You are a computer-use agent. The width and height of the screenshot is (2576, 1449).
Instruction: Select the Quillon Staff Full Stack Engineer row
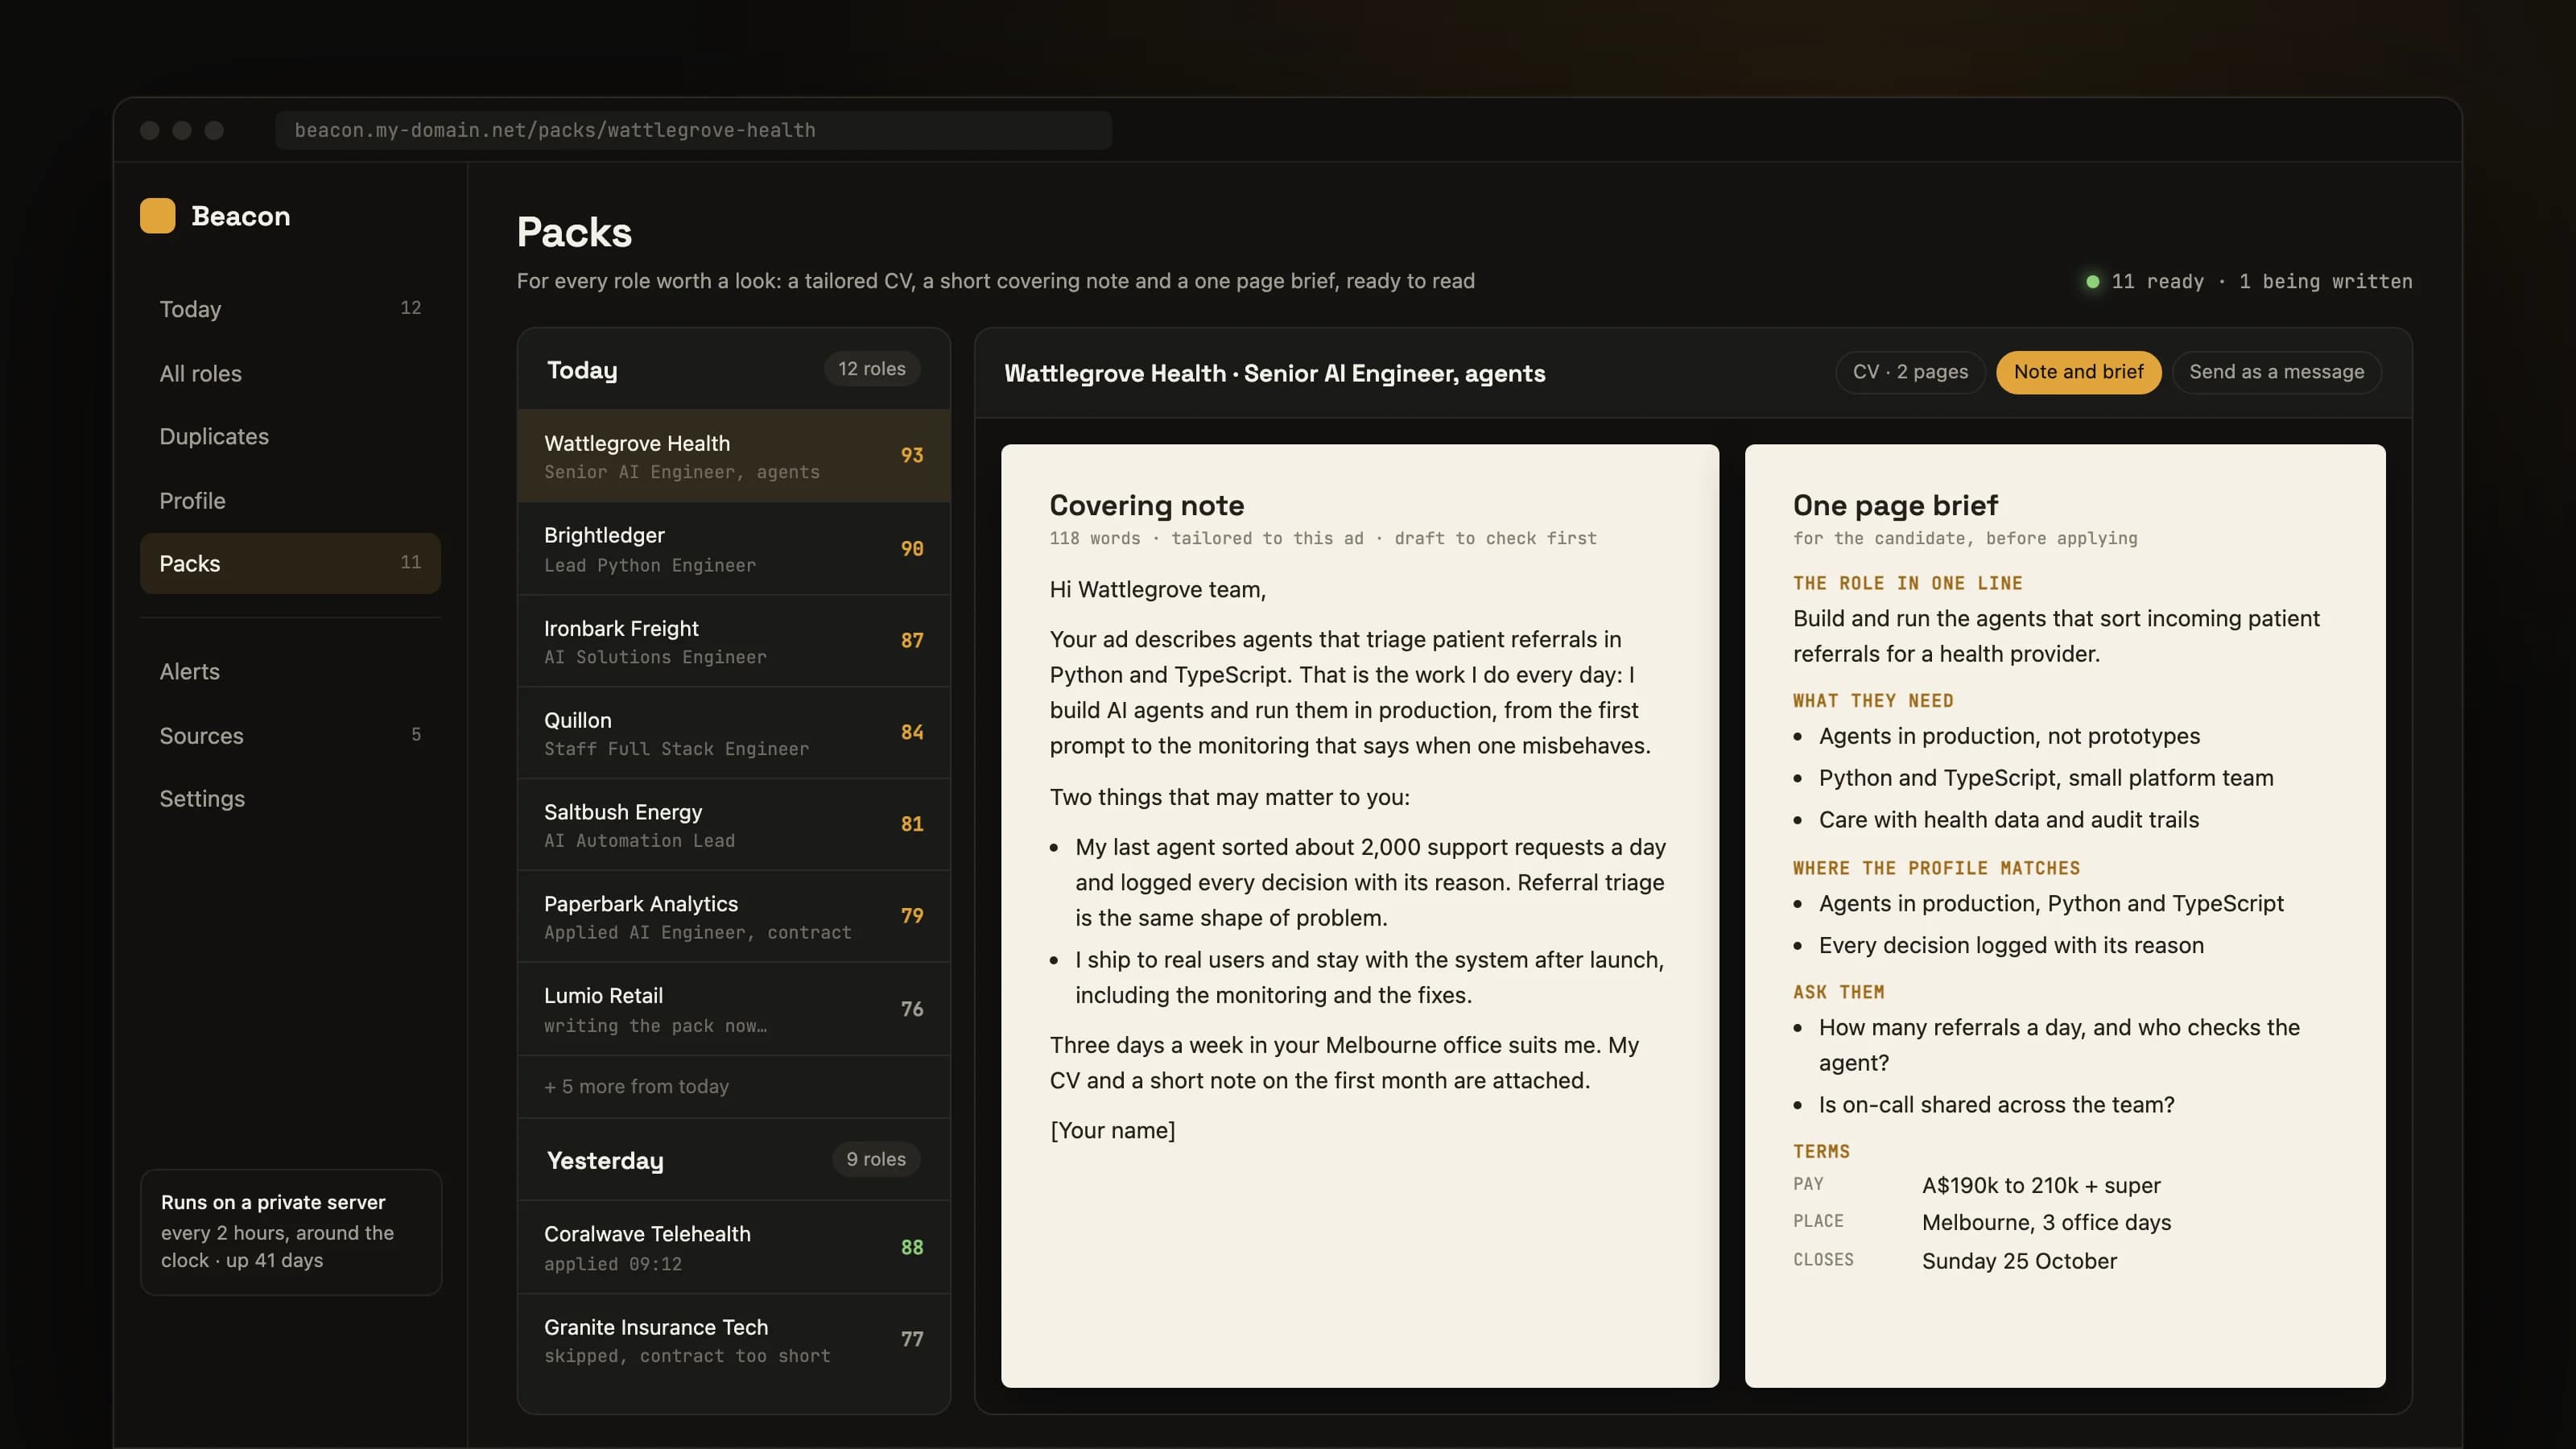pos(733,733)
